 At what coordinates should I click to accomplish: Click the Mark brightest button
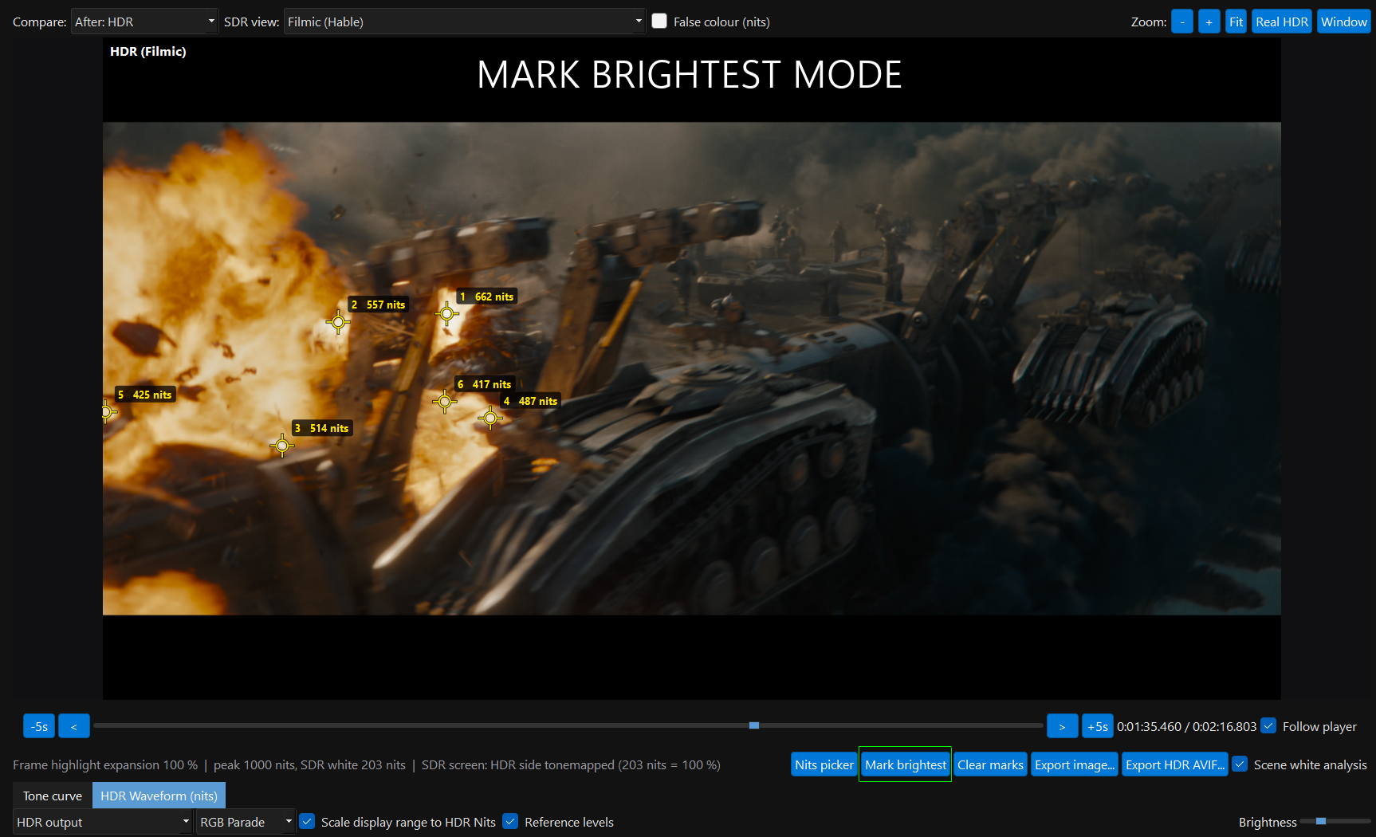[906, 764]
